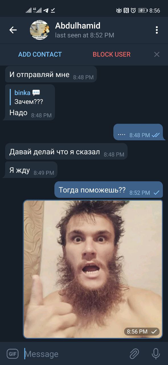The image size is (168, 365).
Task: Open the three-dot chat options menu
Action: [157, 30]
